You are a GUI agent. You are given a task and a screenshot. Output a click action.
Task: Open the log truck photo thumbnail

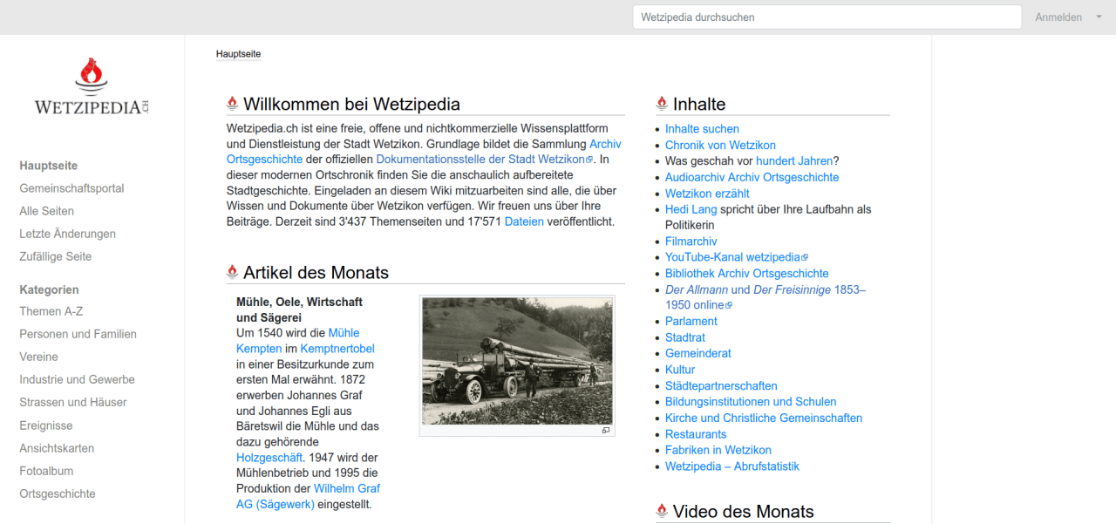[x=517, y=360]
